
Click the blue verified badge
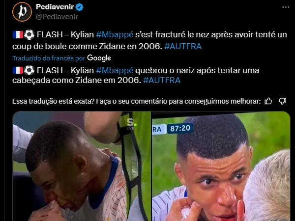point(79,7)
